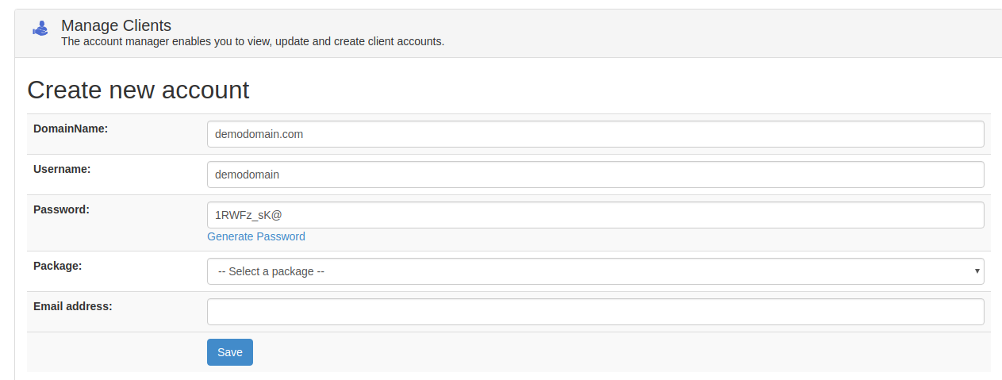Image resolution: width=1002 pixels, height=380 pixels.
Task: Click the Email address label
Action: click(x=73, y=305)
